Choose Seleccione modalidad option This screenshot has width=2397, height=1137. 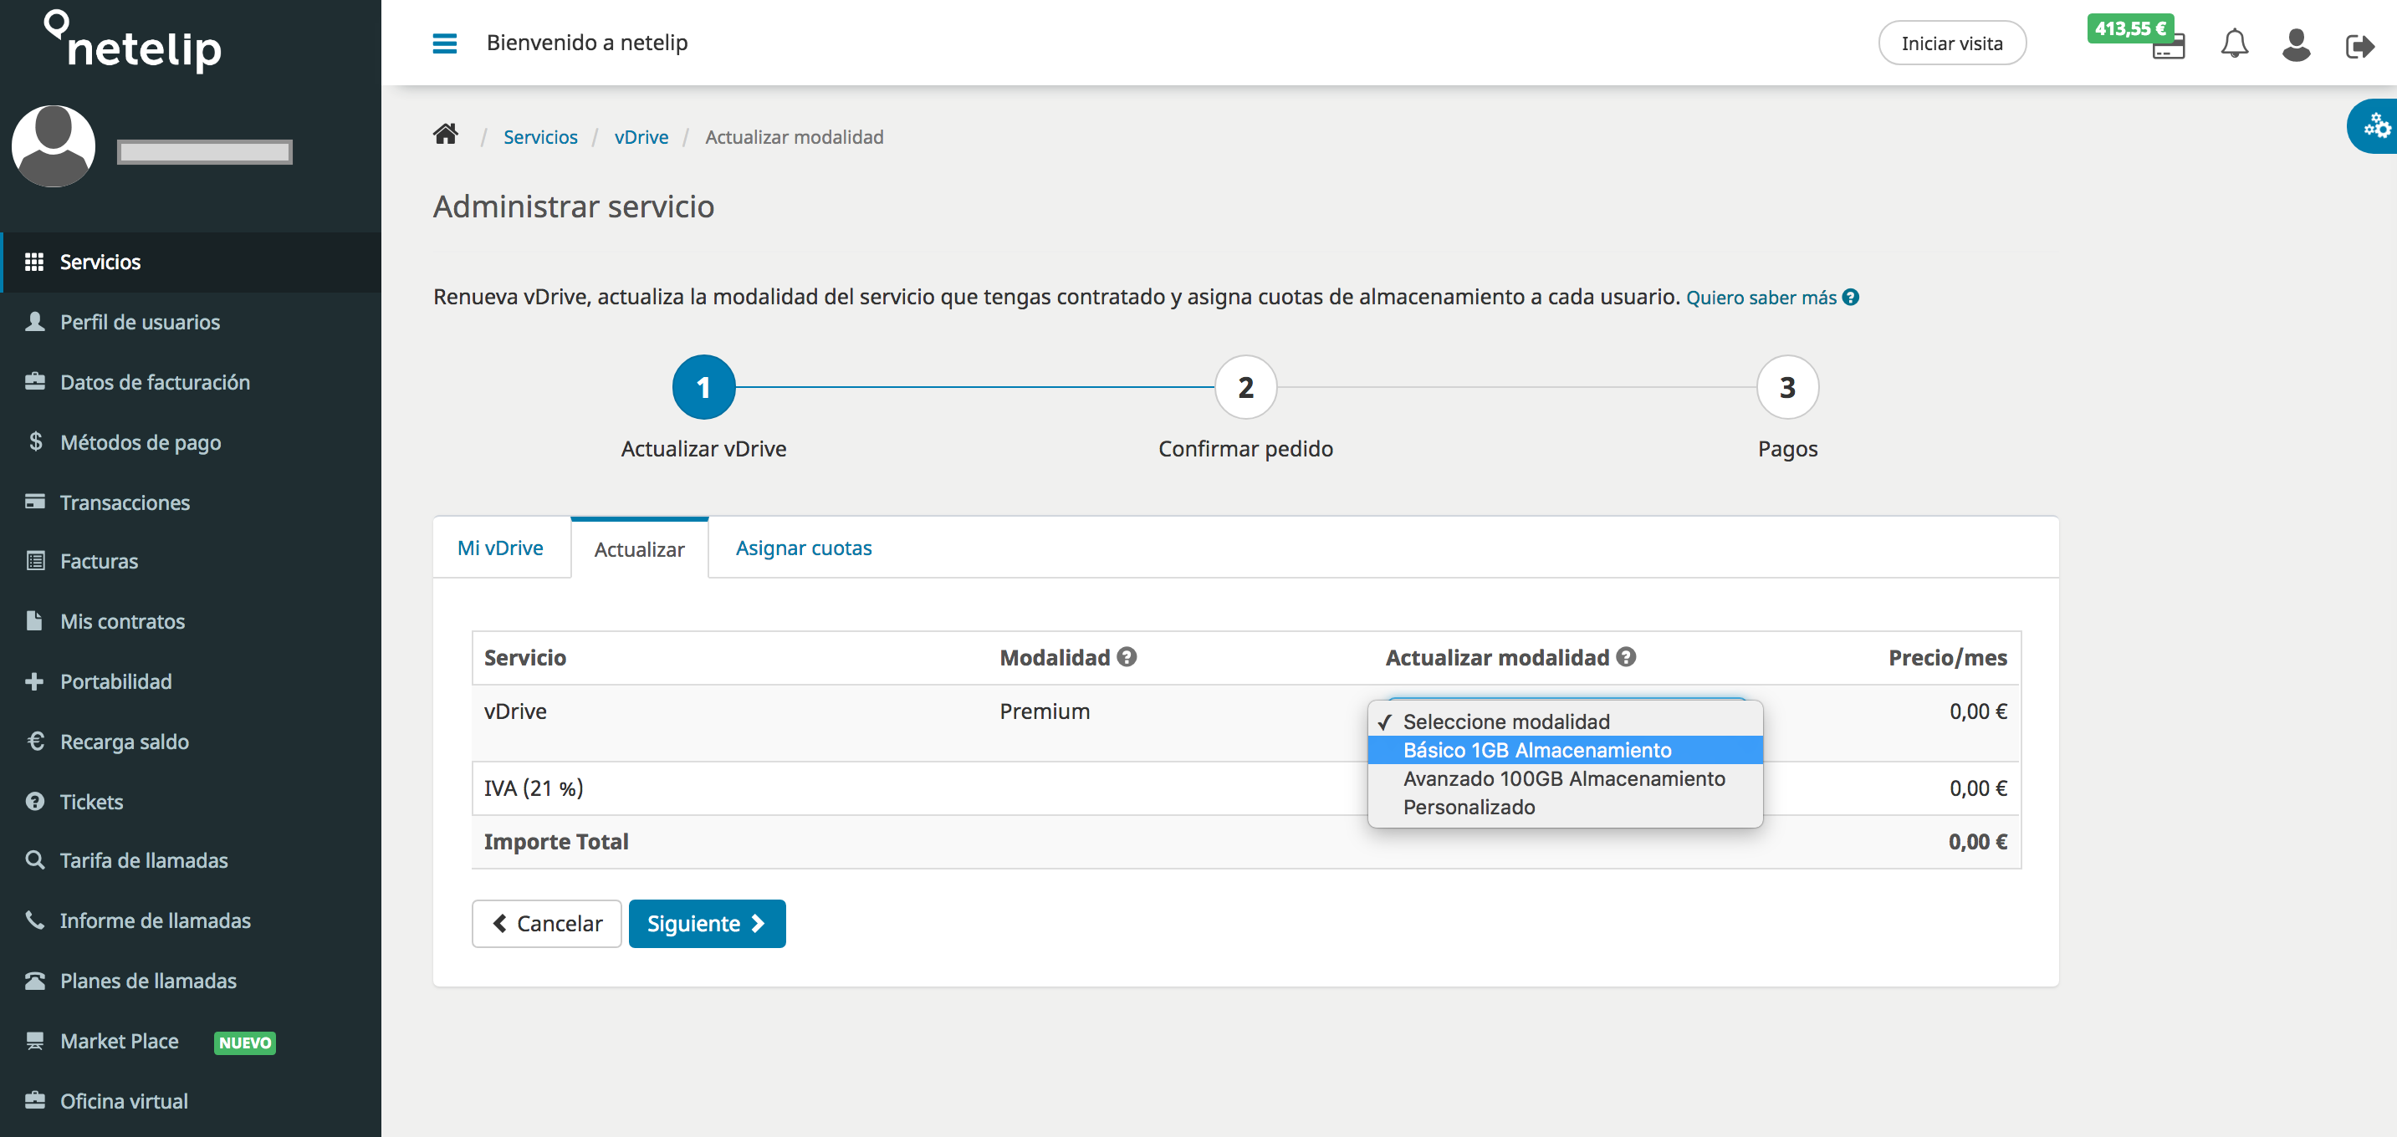pyautogui.click(x=1565, y=722)
